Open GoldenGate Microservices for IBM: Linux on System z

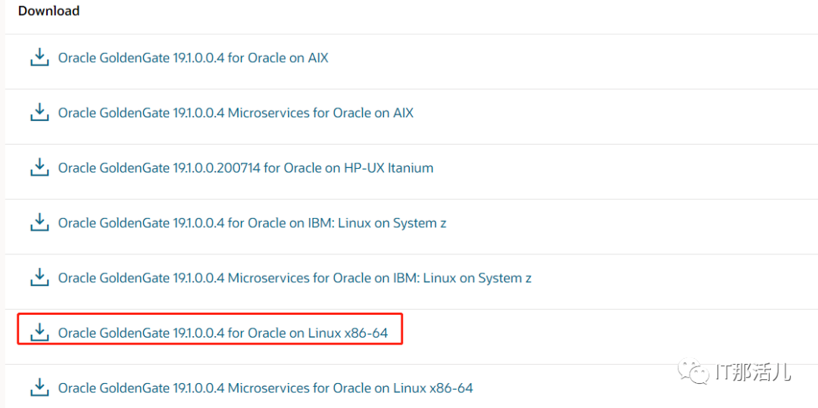click(x=295, y=278)
